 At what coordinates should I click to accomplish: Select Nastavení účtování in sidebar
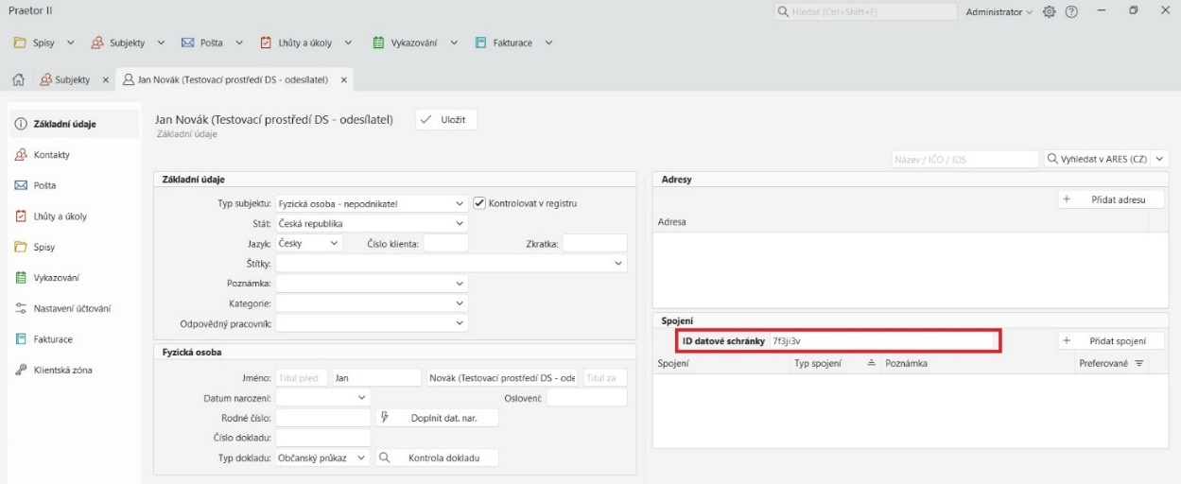71,309
